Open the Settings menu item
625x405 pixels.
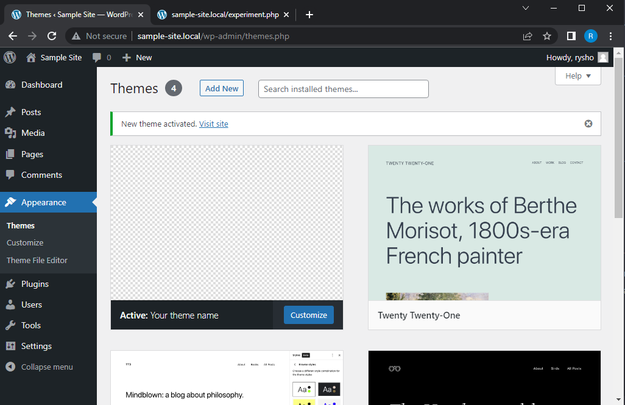[37, 346]
